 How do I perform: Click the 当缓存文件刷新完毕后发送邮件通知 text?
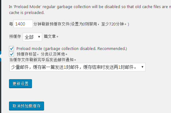[43, 60]
